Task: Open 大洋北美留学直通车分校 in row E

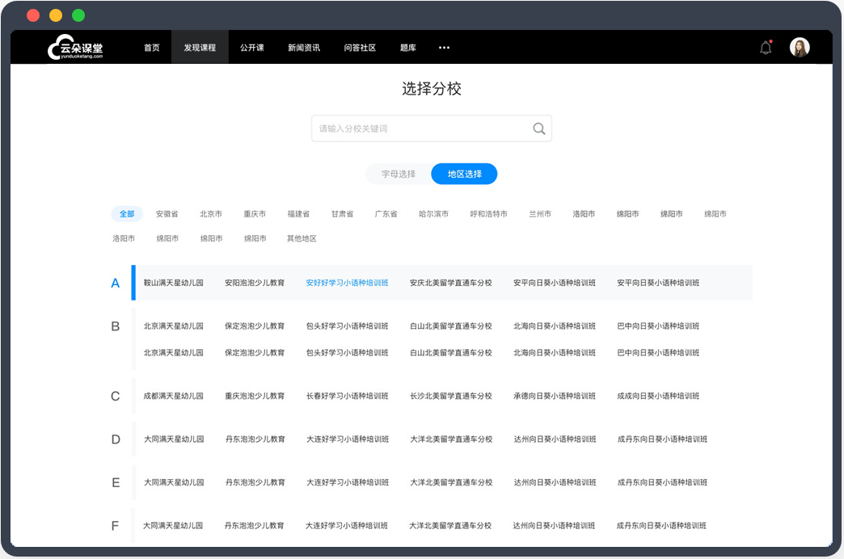Action: coord(452,482)
